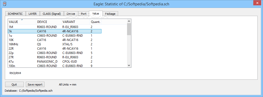Viewport: 263px width, 97px height.
Task: Click the list scrollbar up arrow
Action: click(x=129, y=21)
